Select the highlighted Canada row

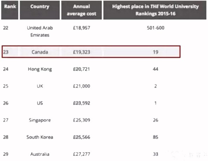(91, 52)
